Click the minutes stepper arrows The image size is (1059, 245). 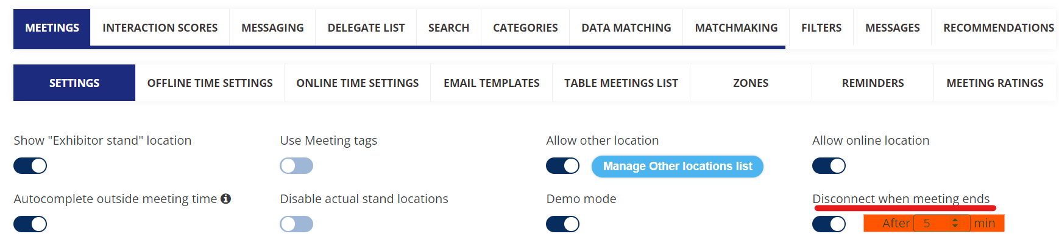click(x=955, y=223)
